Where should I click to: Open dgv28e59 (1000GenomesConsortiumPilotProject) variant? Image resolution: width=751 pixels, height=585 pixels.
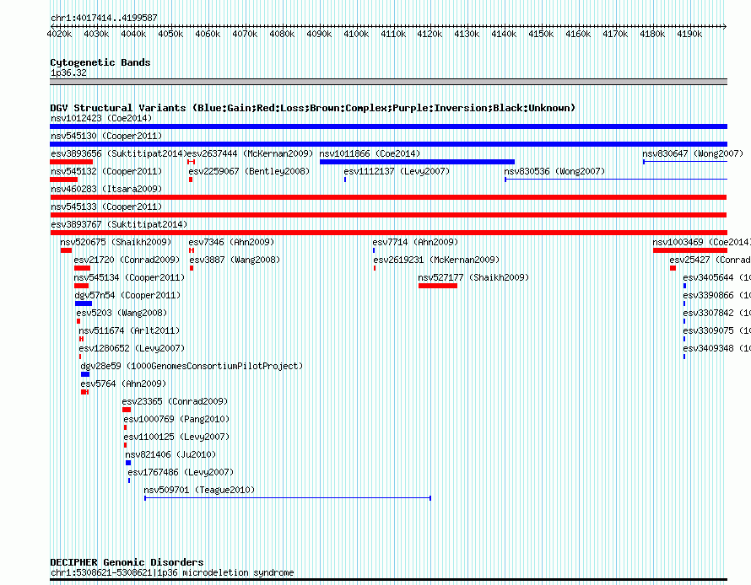pyautogui.click(x=192, y=366)
